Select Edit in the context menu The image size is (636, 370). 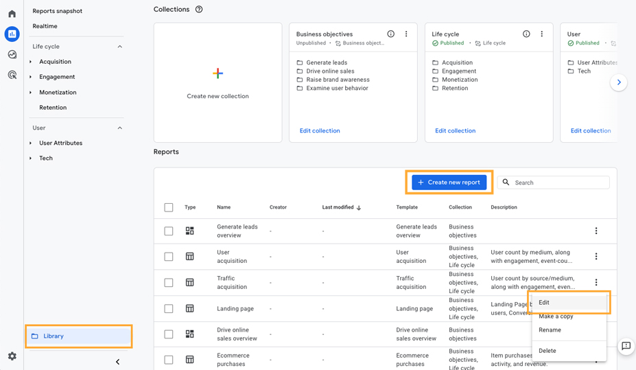[x=569, y=302]
